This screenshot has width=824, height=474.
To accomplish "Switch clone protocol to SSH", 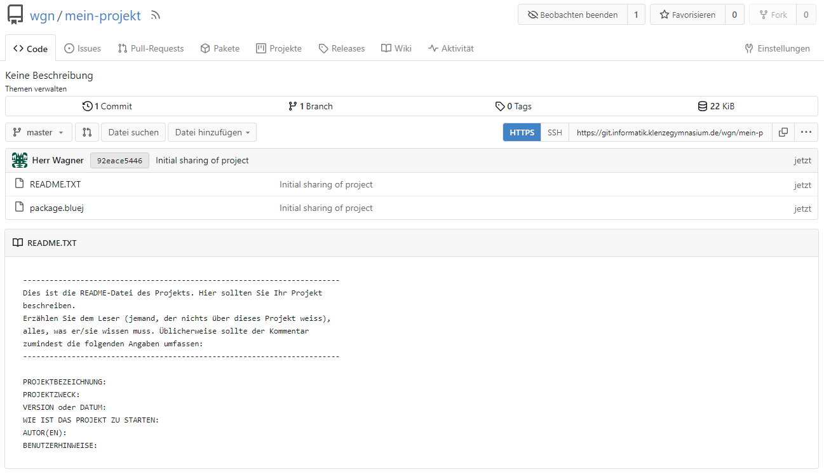I will 555,132.
